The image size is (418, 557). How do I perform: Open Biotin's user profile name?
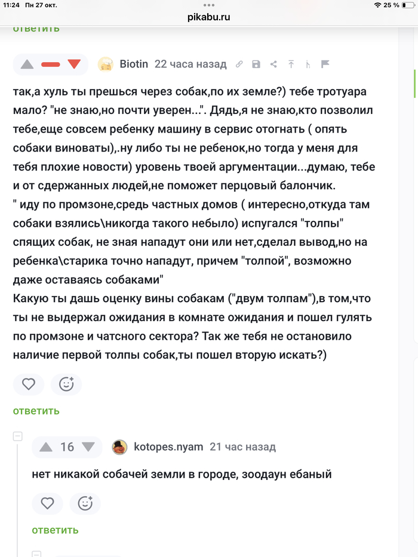[x=134, y=64]
